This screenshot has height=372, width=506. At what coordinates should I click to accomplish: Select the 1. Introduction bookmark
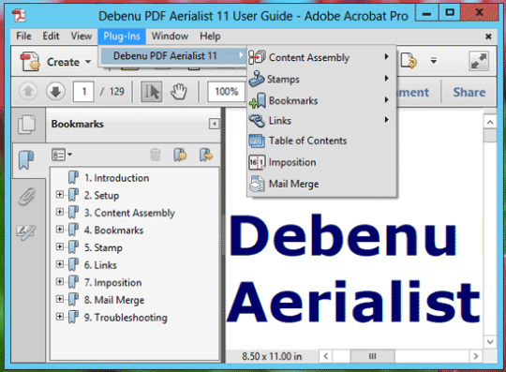click(x=116, y=178)
